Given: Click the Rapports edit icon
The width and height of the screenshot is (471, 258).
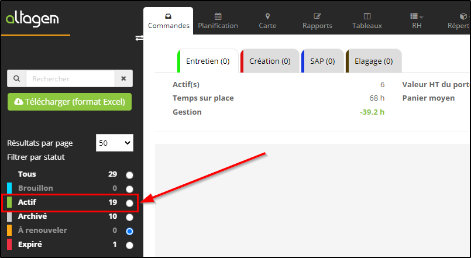Looking at the screenshot, I should click(x=317, y=16).
